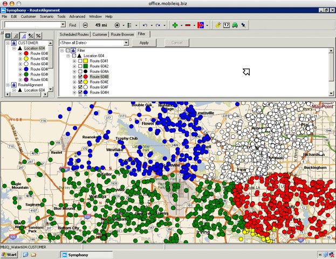This screenshot has height=259, width=336.
Task: Click the yellow Route 6041 color swatch
Action: tap(86, 62)
